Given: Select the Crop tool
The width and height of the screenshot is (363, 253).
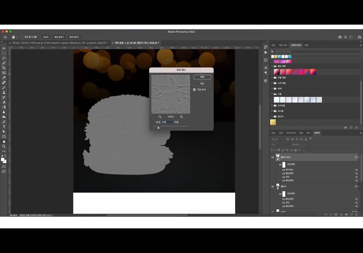Looking at the screenshot, I should point(4,68).
